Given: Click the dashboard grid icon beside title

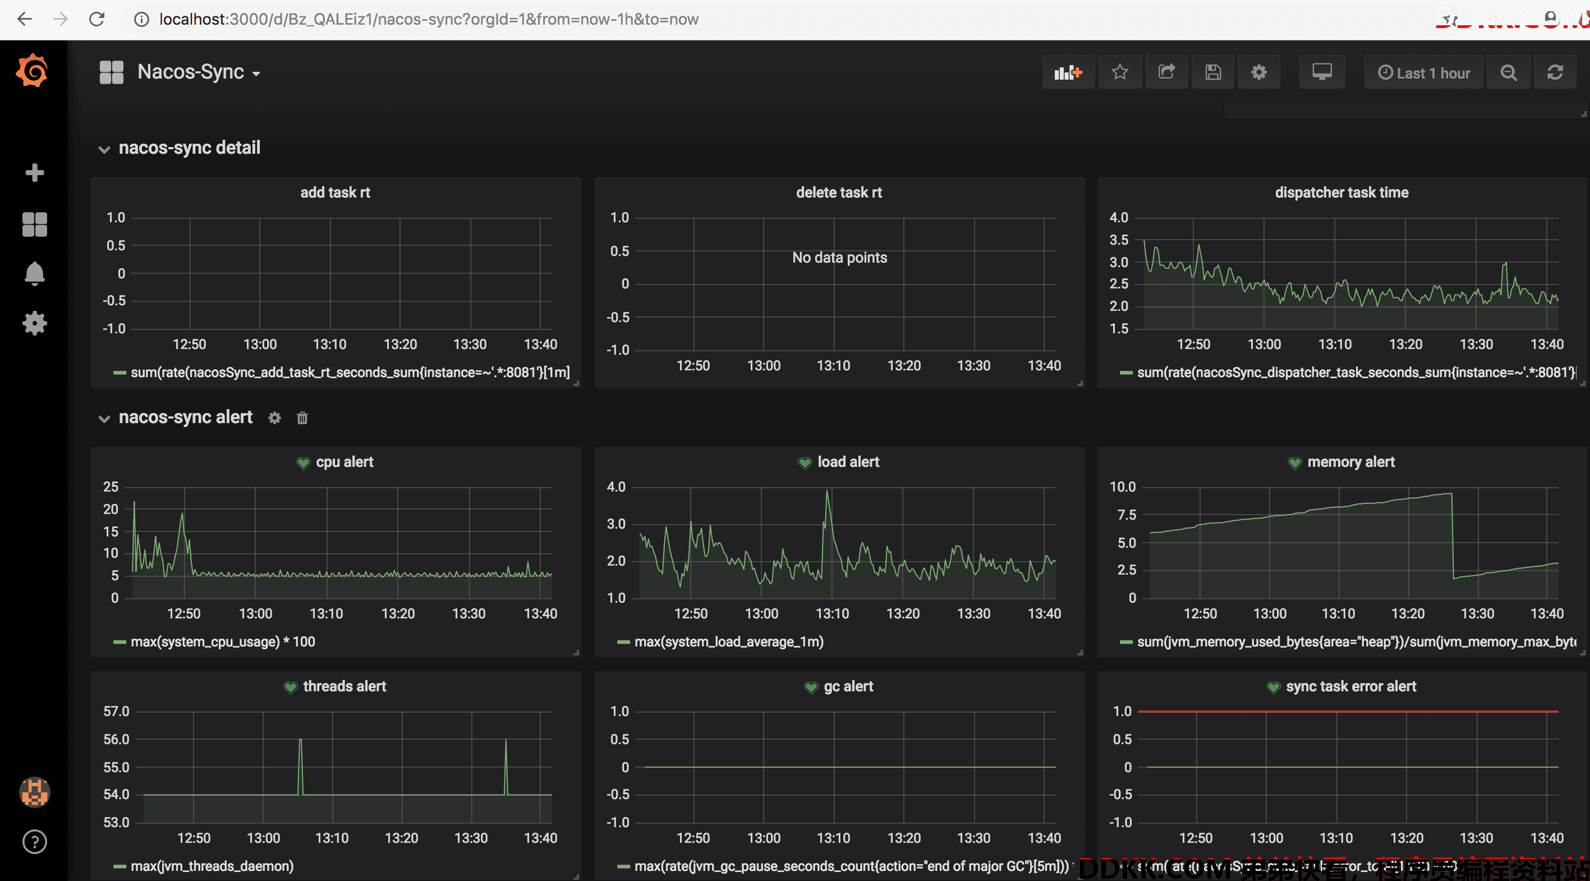Looking at the screenshot, I should pos(112,72).
